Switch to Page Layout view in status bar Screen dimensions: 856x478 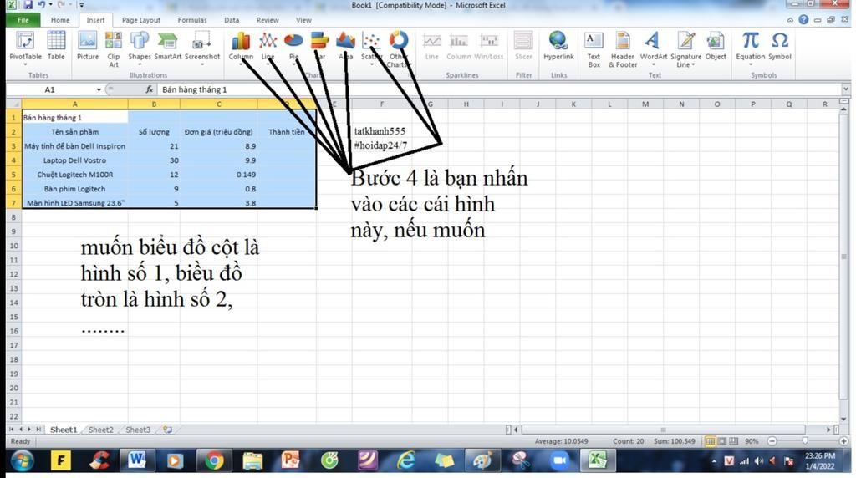721,441
